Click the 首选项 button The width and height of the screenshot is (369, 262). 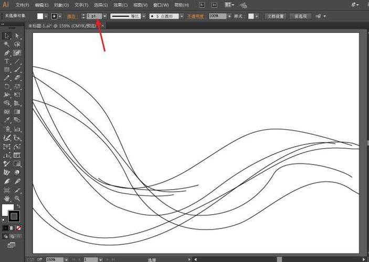(x=301, y=16)
